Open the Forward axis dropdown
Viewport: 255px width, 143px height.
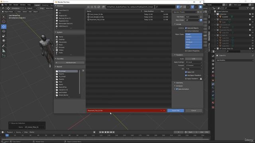coord(194,65)
